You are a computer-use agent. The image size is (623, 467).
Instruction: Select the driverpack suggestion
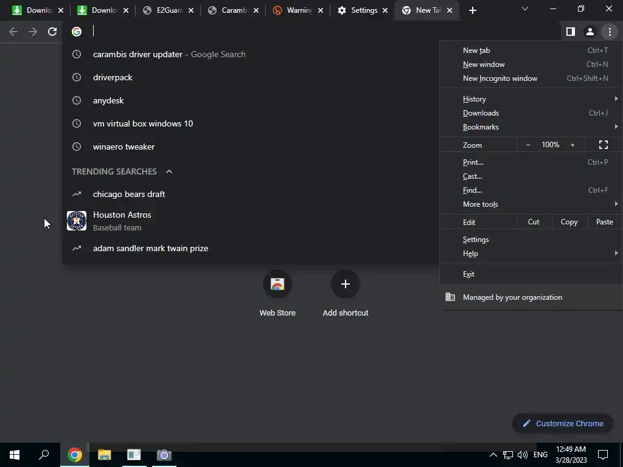coord(251,77)
